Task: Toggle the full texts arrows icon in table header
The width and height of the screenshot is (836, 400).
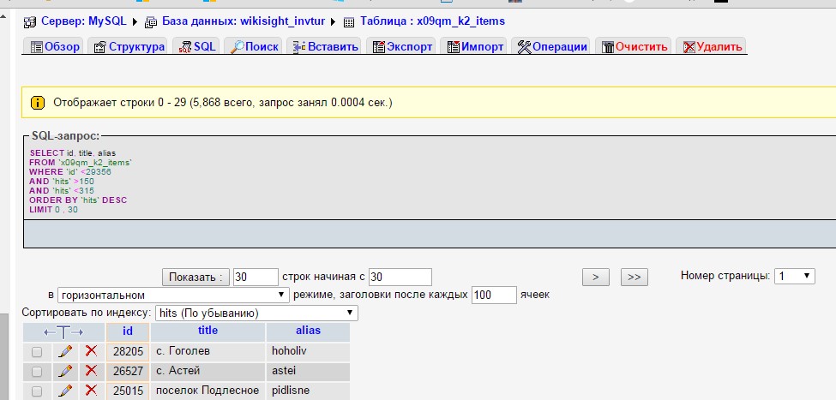Action: click(64, 331)
